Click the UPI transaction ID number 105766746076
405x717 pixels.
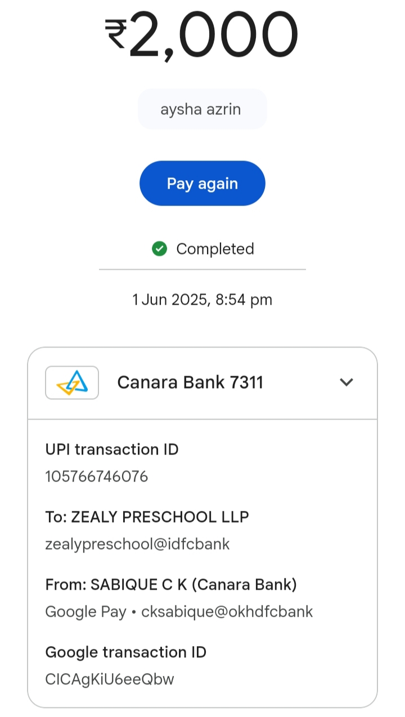(96, 477)
